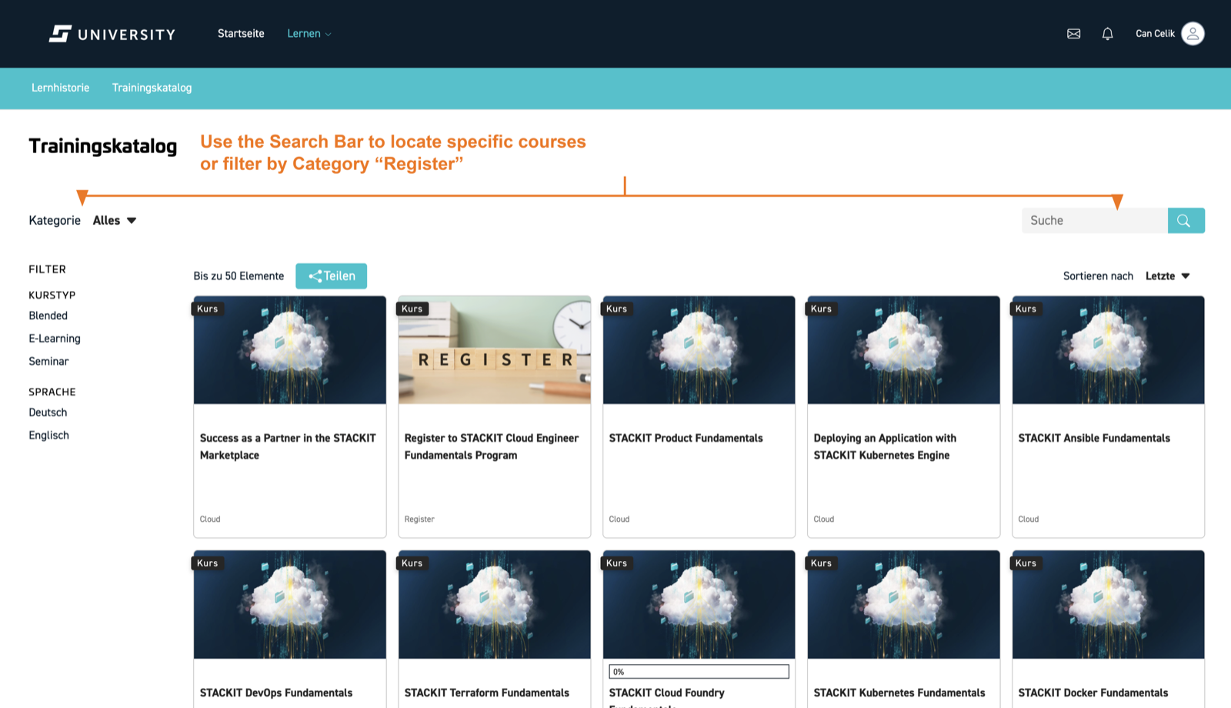This screenshot has width=1231, height=708.
Task: Filter by Deutsch language
Action: click(48, 412)
